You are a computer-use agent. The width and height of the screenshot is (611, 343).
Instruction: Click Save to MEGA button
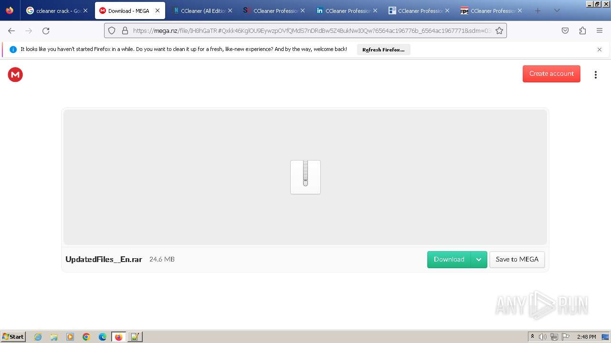[517, 260]
